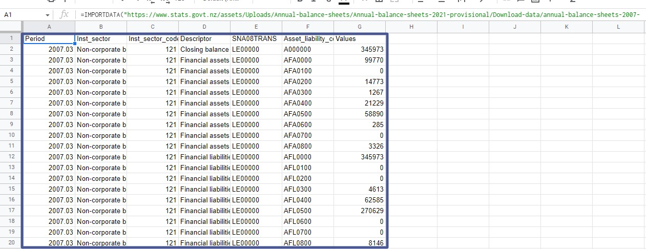Select row 1 header
The height and width of the screenshot is (249, 646).
pyautogui.click(x=11, y=38)
